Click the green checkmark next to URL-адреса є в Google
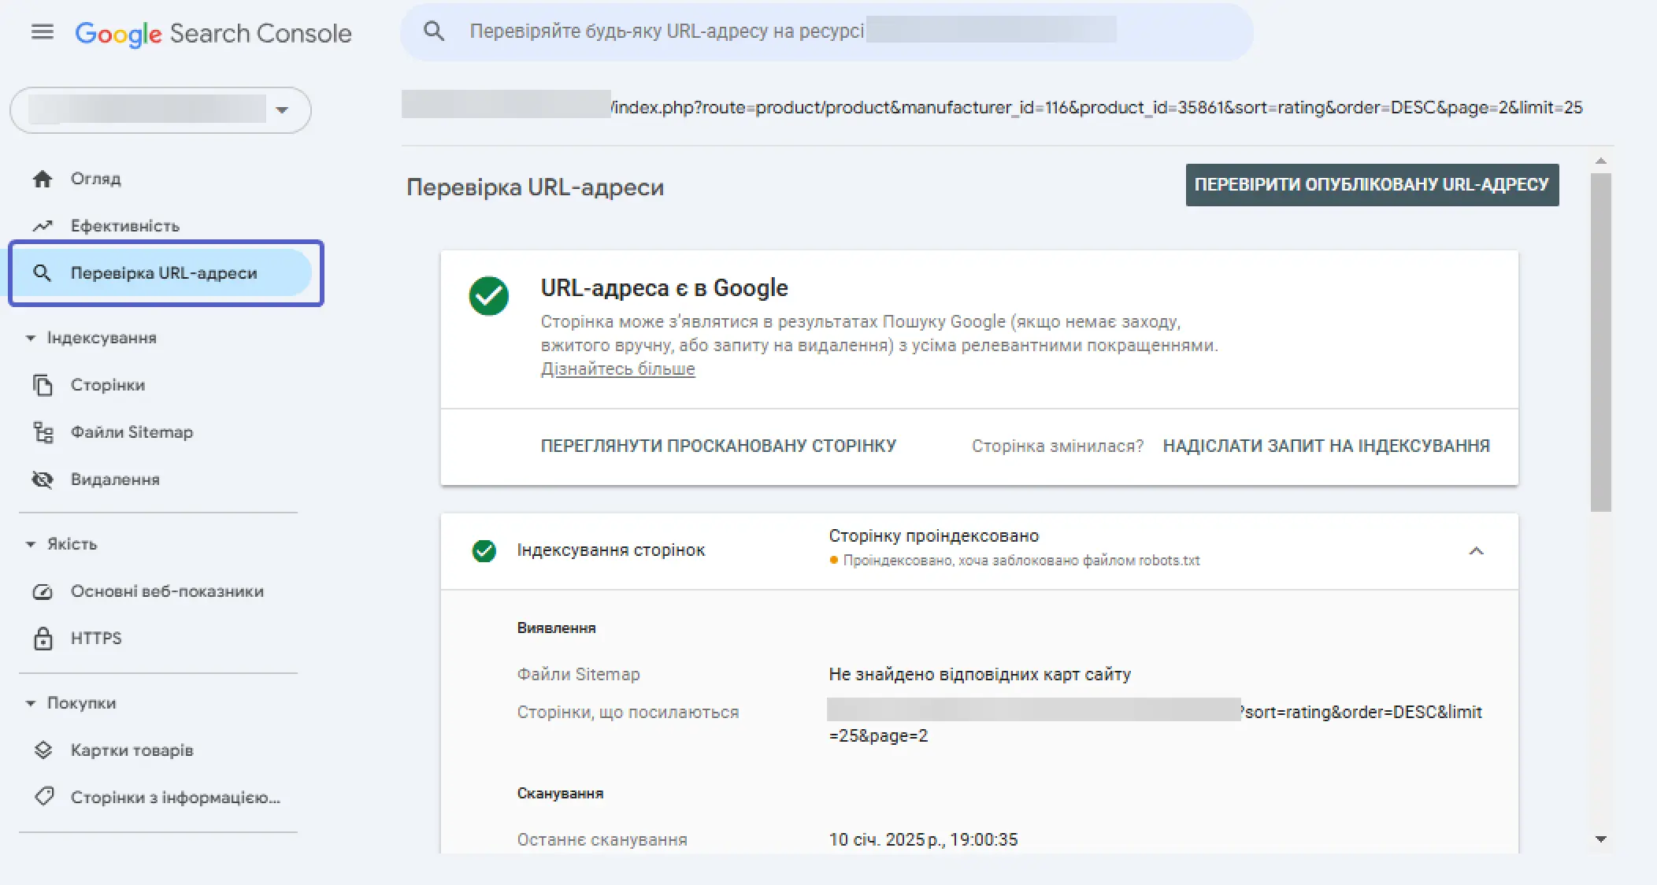 pyautogui.click(x=488, y=296)
